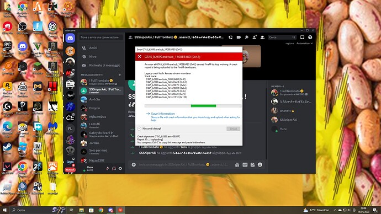This screenshot has width=381, height=214.
Task: Toggle the member list icon in header
Action: [x=262, y=38]
